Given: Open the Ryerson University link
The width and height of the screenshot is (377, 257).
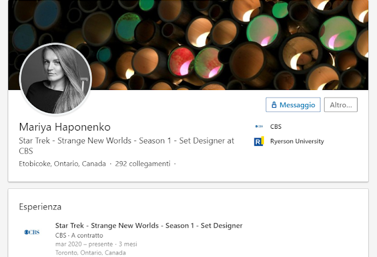Looking at the screenshot, I should (x=297, y=141).
